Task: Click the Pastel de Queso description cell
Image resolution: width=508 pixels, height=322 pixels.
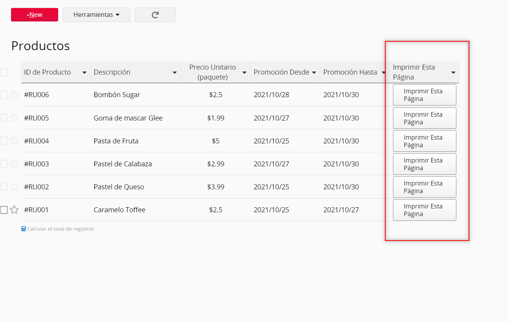Action: (x=119, y=187)
